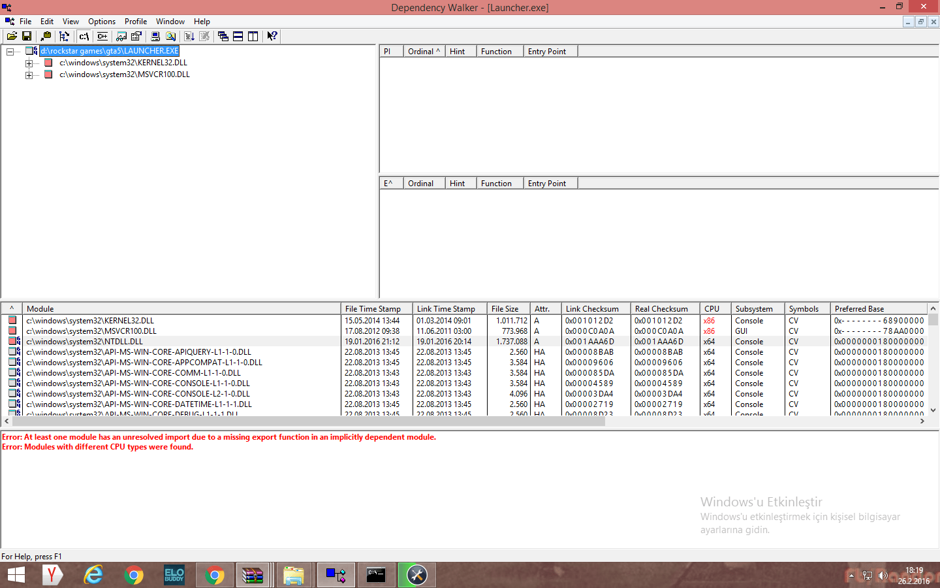Select API-MS-WIN-CORE-DATETIME-L1-1-1.DLL module row
Screen dimensions: 940x588
point(464,404)
